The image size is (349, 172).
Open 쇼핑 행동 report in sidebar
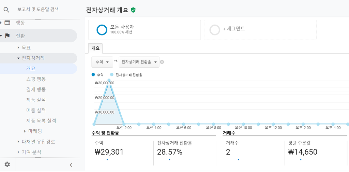click(36, 79)
